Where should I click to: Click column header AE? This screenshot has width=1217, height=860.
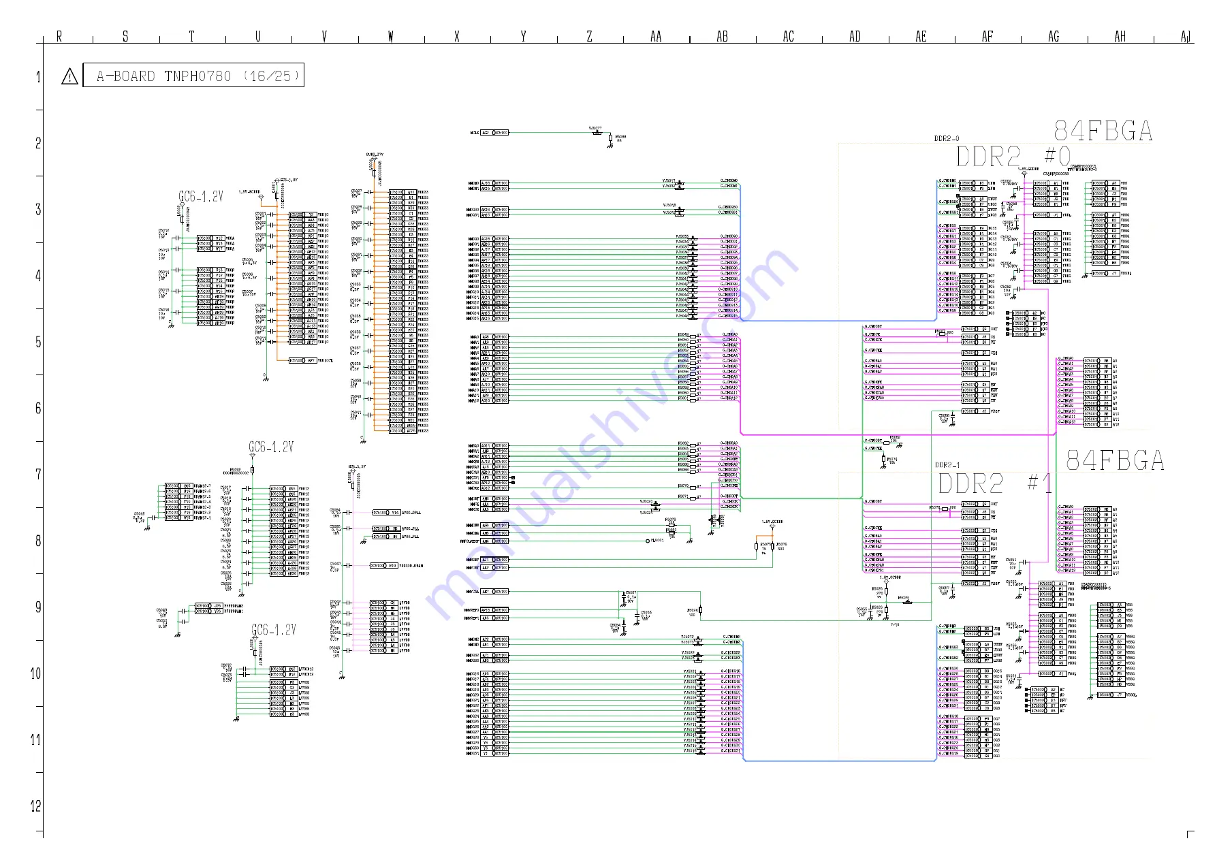click(921, 36)
